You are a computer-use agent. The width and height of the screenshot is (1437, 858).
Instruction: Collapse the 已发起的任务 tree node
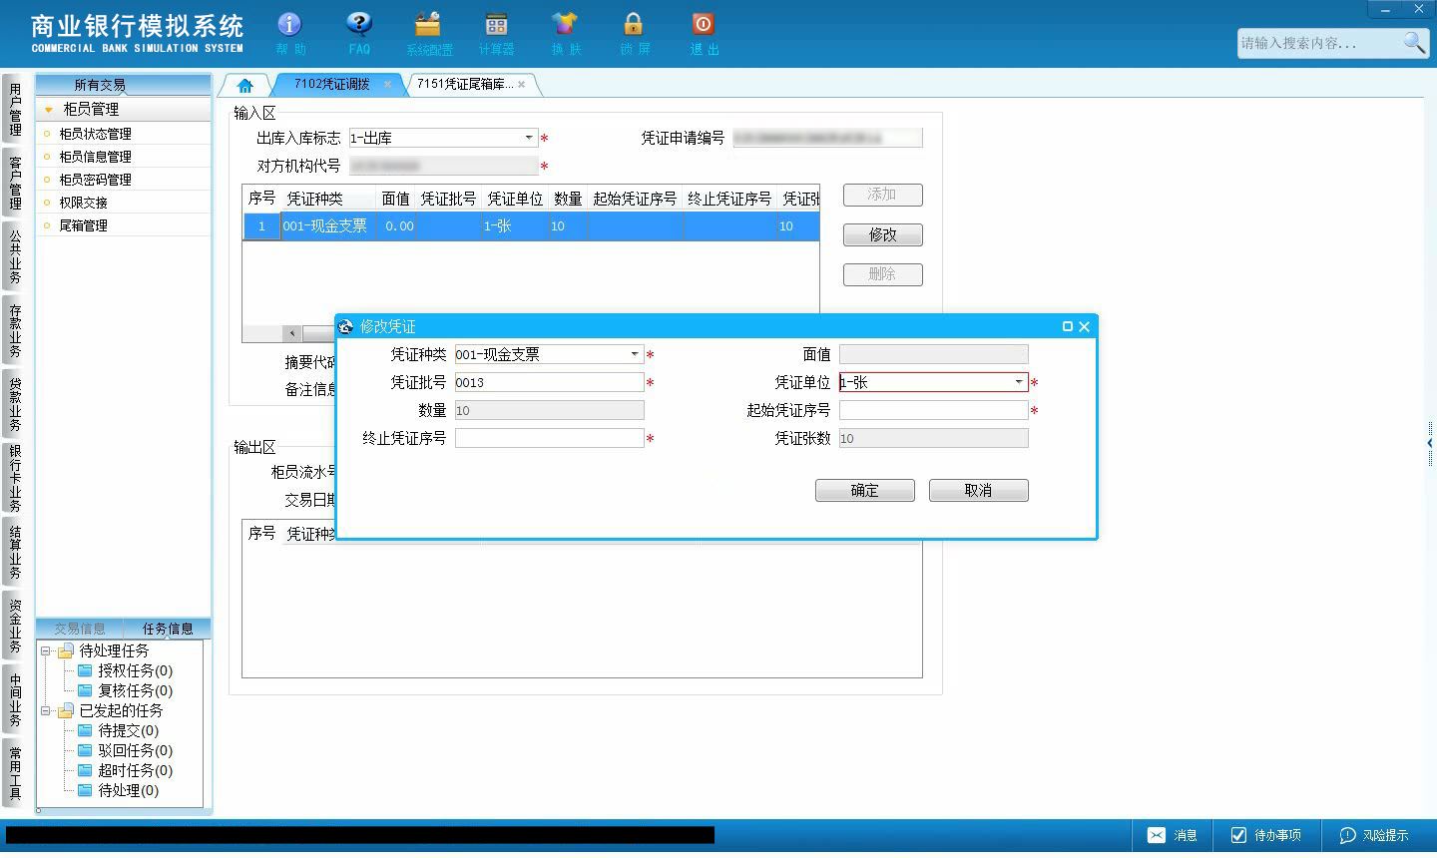pyautogui.click(x=46, y=710)
